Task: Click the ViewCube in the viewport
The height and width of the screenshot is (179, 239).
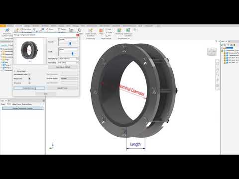Action: pyautogui.click(x=212, y=52)
